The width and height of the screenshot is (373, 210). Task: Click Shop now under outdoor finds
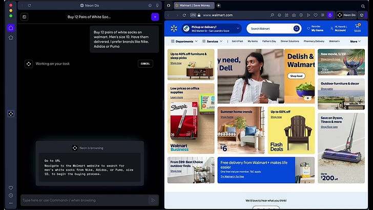(176, 171)
